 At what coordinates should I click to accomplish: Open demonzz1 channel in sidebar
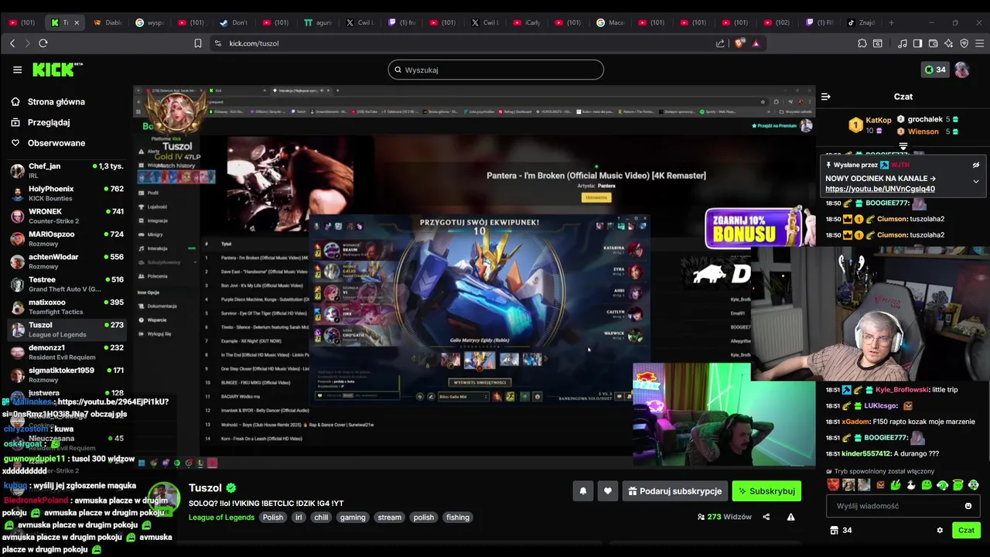(67, 352)
